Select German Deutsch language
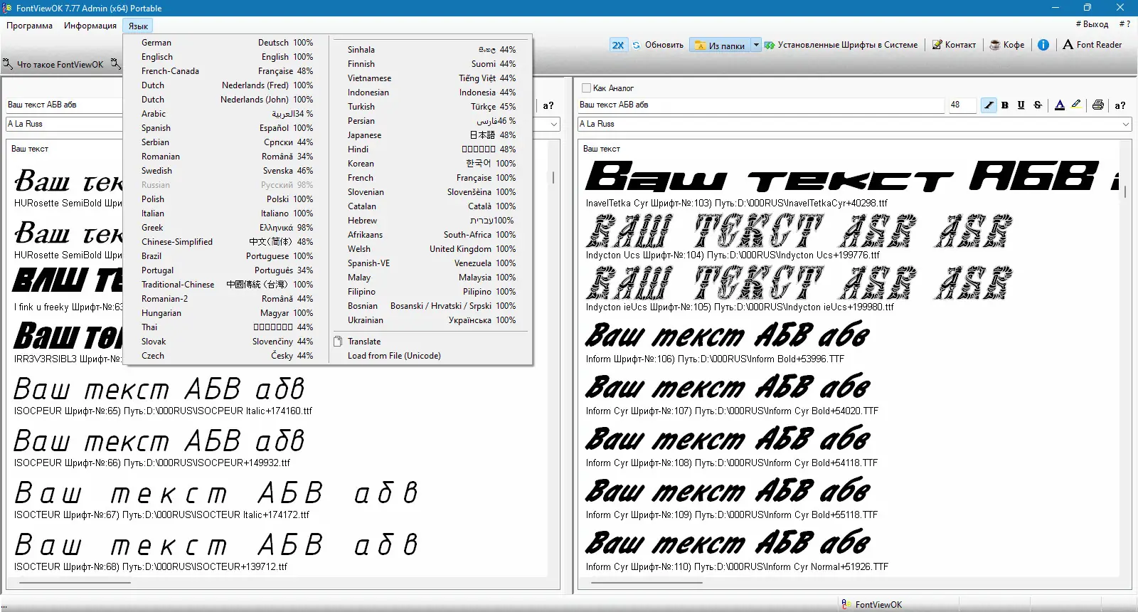The height and width of the screenshot is (612, 1138). pyautogui.click(x=227, y=43)
